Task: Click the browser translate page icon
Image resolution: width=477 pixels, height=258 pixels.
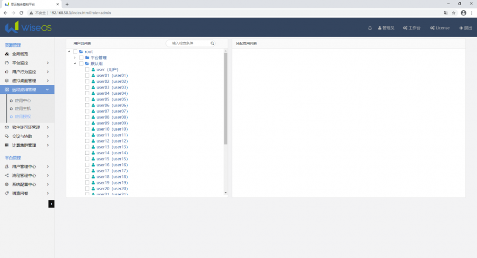Action: [x=445, y=13]
